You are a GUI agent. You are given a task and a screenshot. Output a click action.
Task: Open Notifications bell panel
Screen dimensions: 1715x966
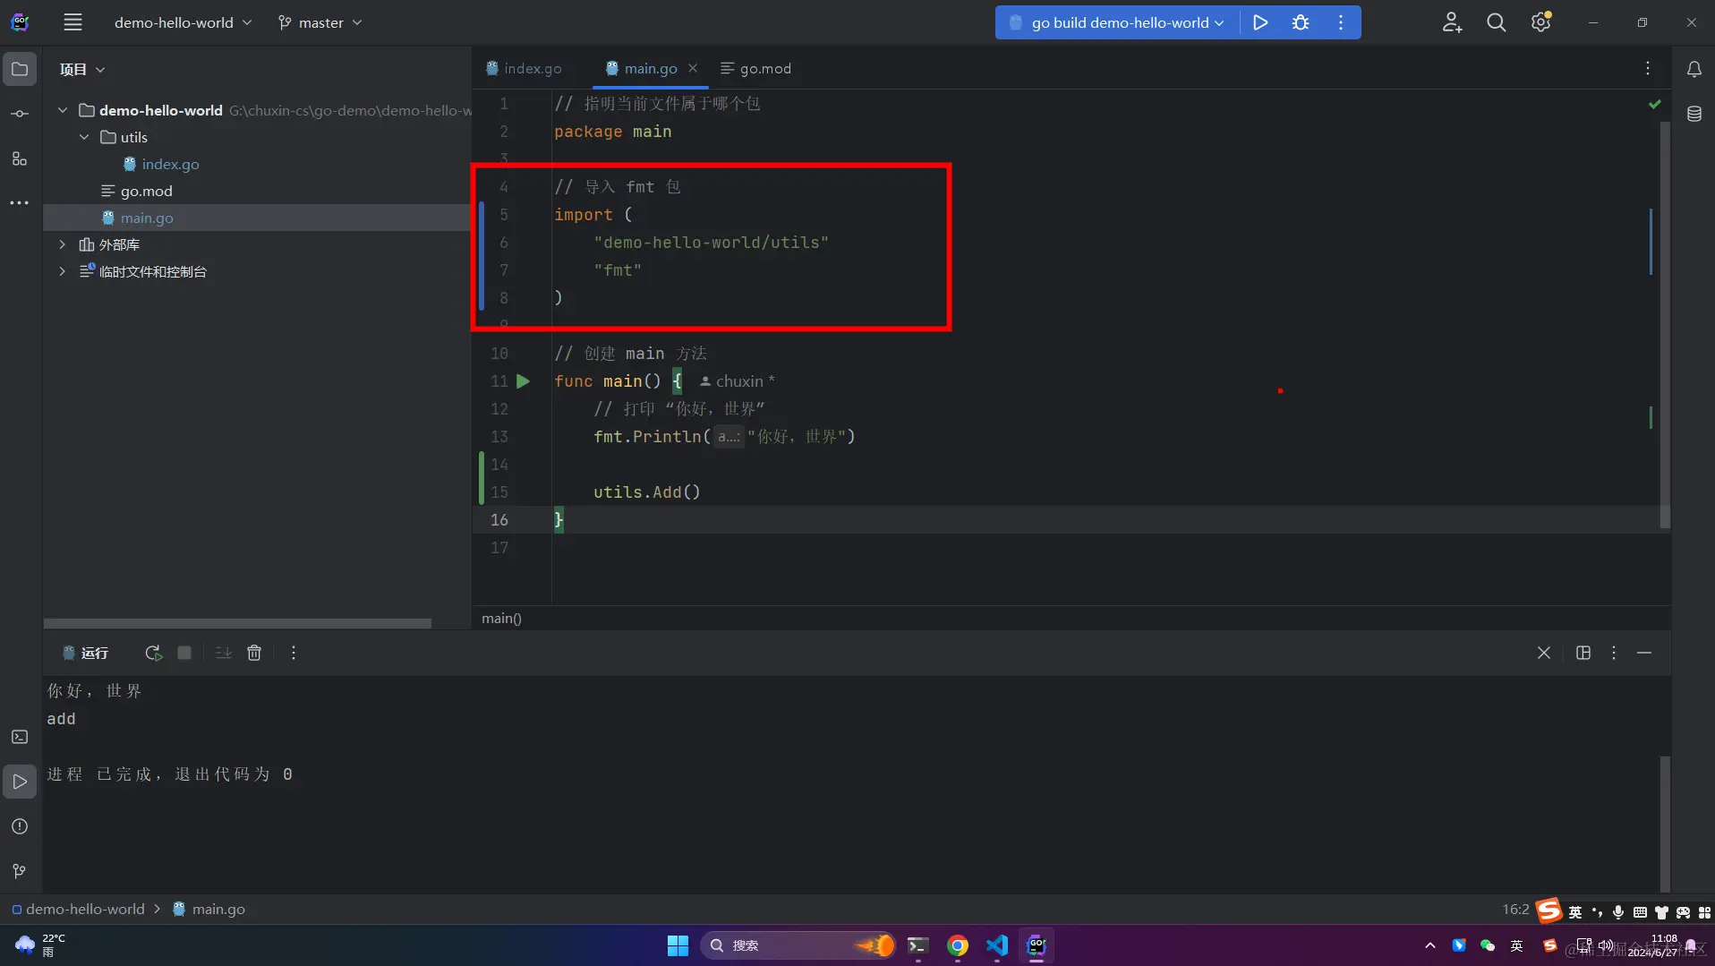tap(1694, 69)
